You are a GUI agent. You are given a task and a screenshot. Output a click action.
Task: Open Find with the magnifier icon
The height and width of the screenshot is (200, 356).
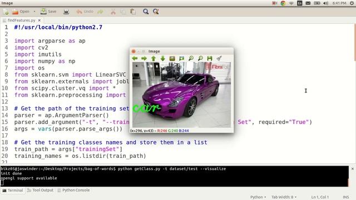(x=146, y=11)
